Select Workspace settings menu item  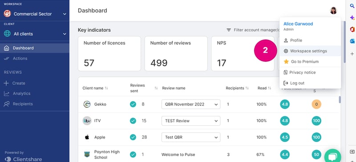[x=310, y=51]
